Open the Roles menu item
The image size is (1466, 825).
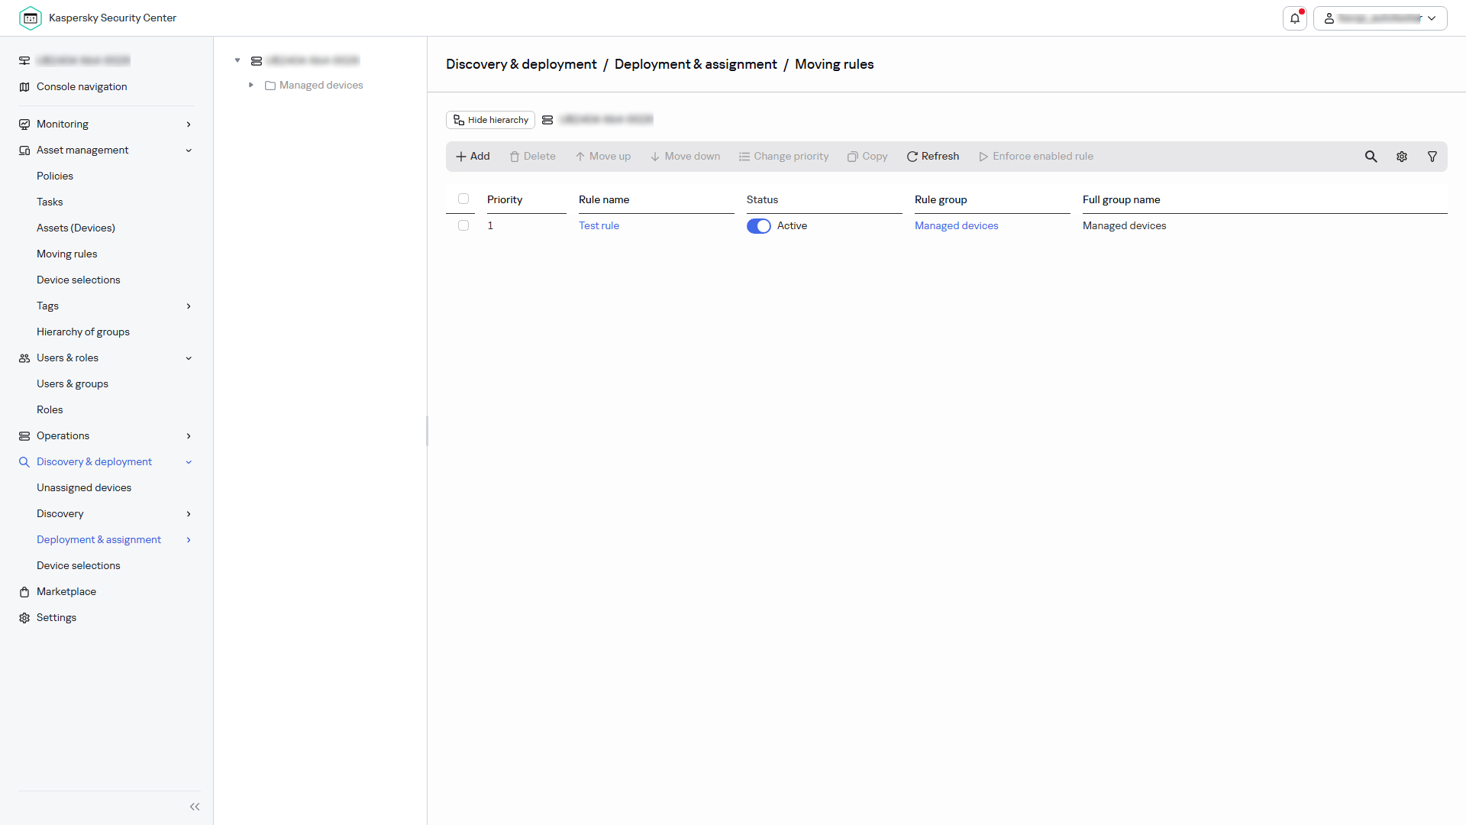pos(50,409)
